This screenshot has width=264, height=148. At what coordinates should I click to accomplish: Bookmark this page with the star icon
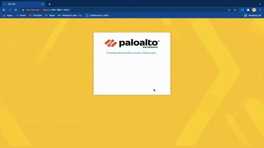pyautogui.click(x=235, y=10)
